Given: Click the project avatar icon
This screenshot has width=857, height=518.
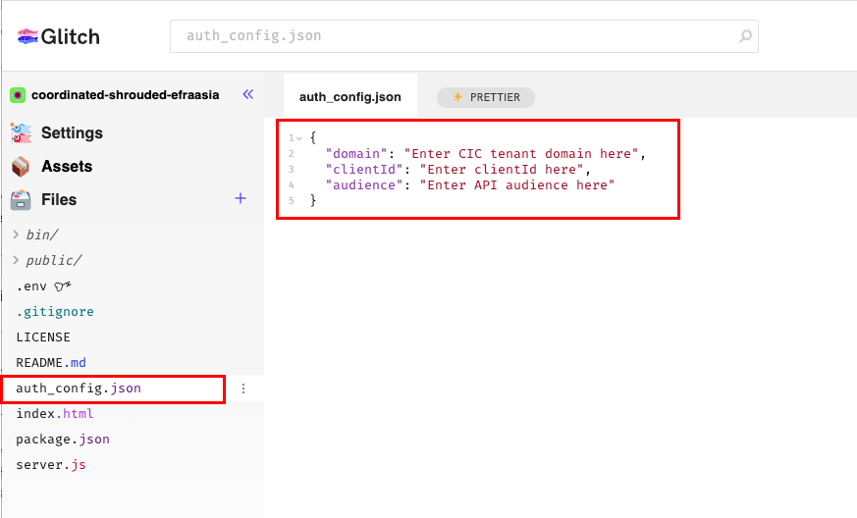Looking at the screenshot, I should tap(18, 95).
